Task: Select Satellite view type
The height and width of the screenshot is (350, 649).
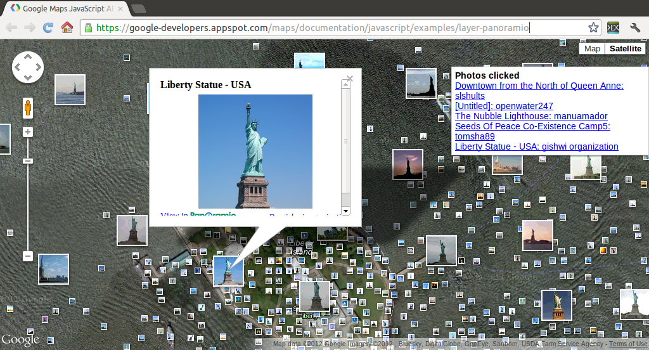Action: 625,49
